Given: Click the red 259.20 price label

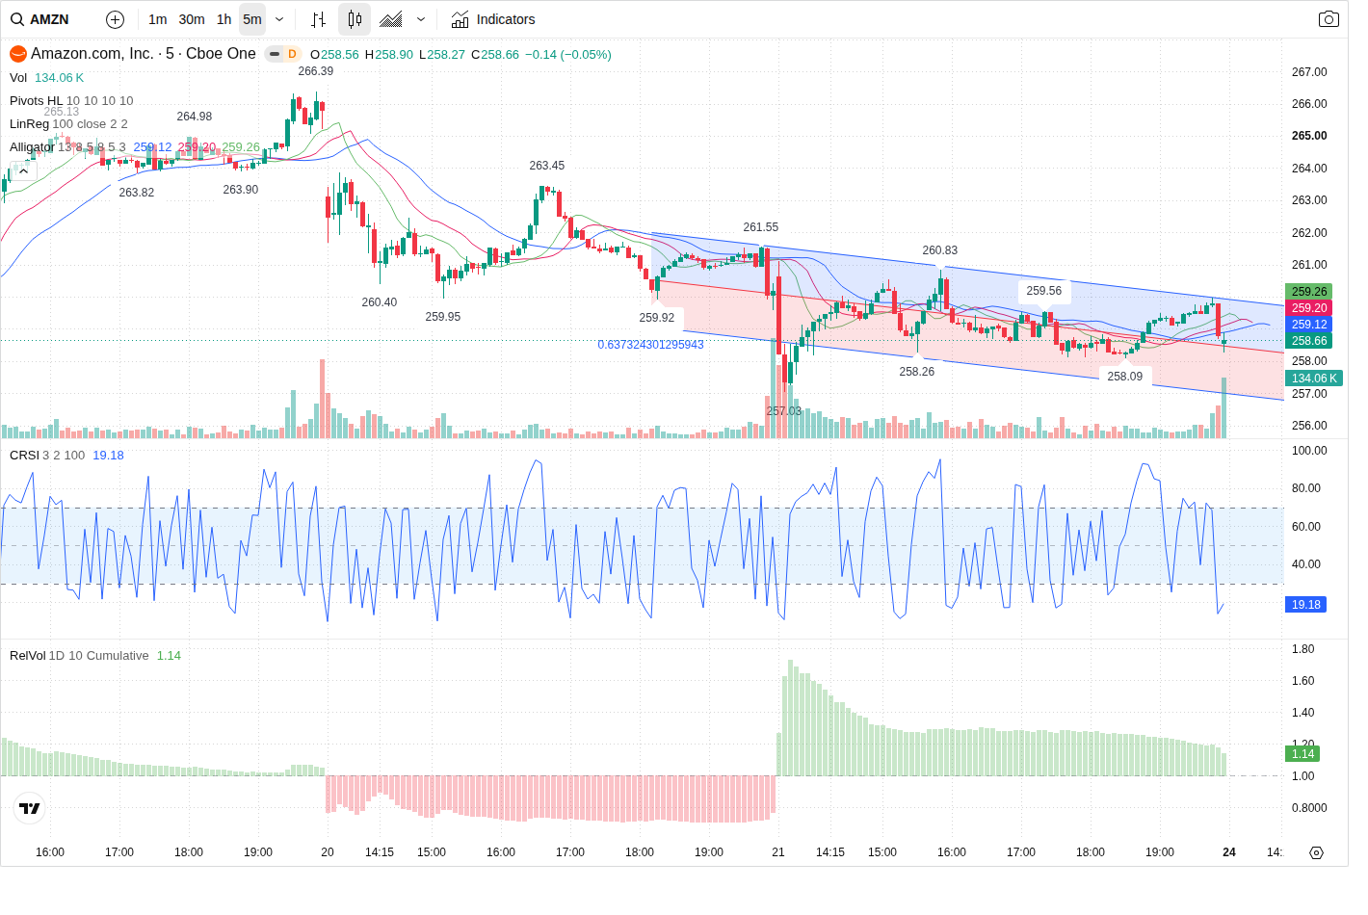Looking at the screenshot, I should (x=1309, y=308).
